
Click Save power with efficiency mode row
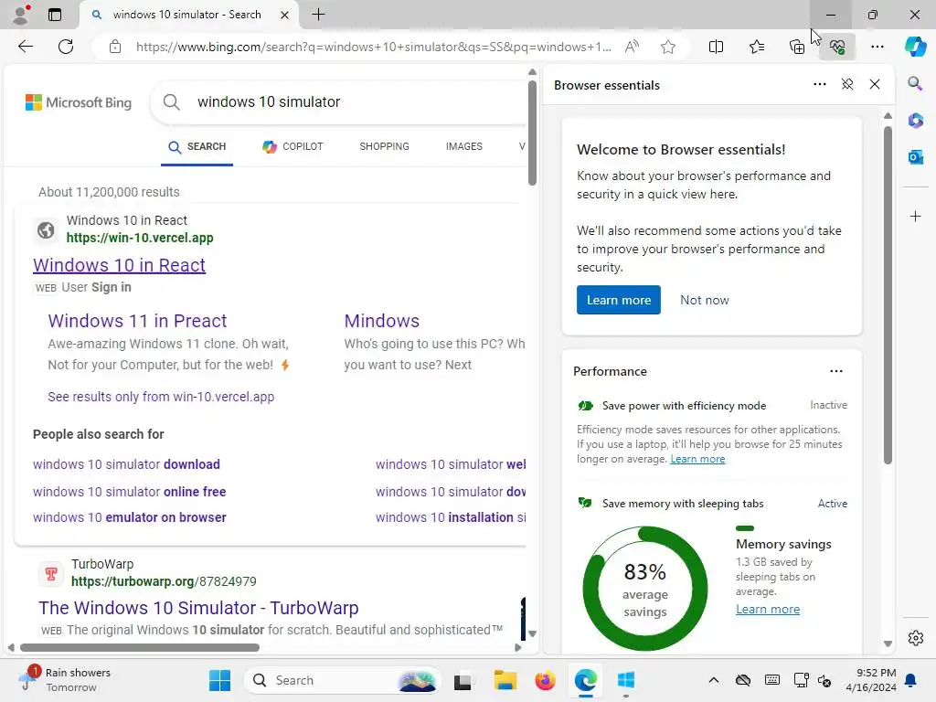712,405
